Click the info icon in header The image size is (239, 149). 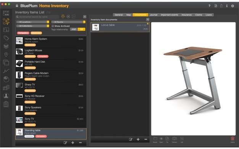click(227, 6)
